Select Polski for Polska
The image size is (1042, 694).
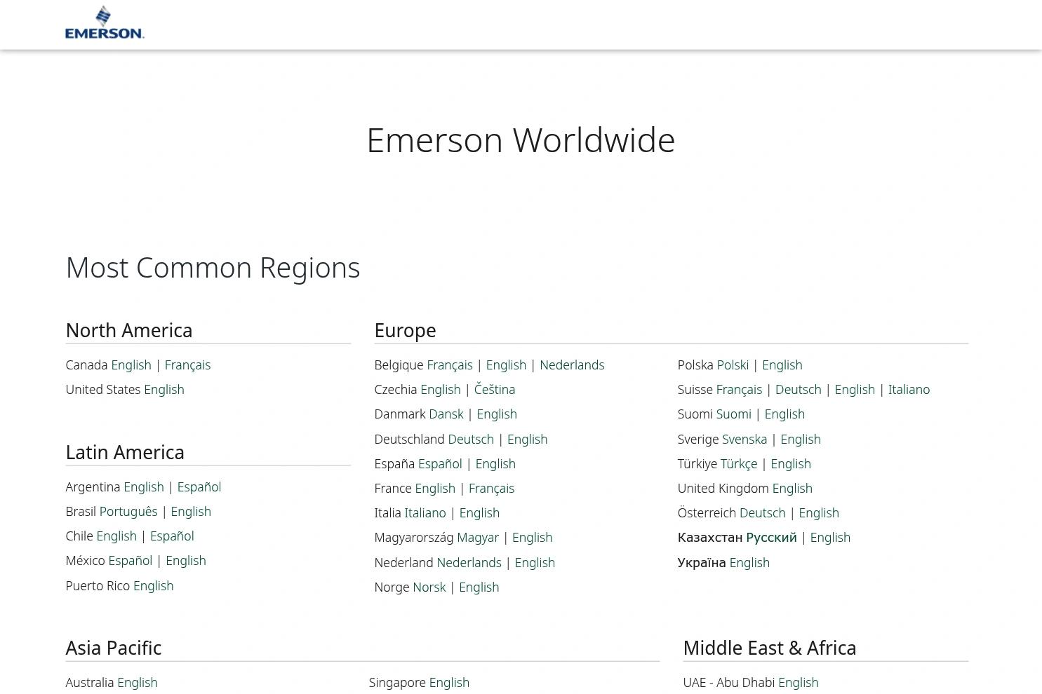733,365
